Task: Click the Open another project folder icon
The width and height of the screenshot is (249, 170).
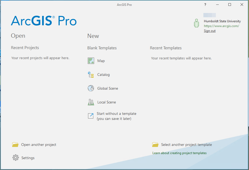Action: 15,145
